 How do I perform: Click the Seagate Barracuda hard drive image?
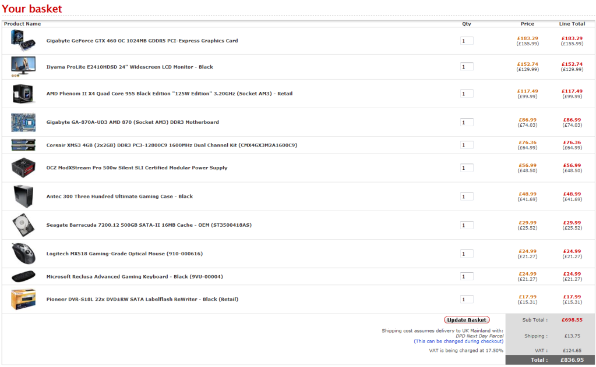pos(23,225)
